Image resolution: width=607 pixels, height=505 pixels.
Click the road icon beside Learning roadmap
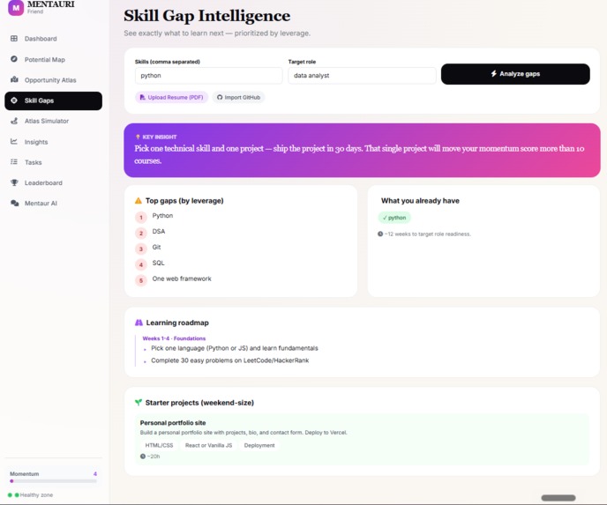point(139,322)
